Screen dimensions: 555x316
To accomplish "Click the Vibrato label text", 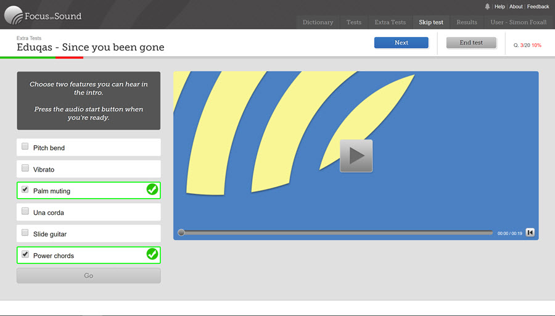I will (x=44, y=170).
